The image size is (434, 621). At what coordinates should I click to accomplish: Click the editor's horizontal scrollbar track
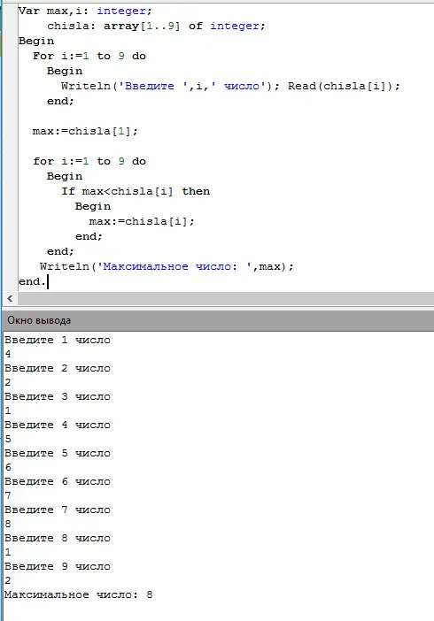click(x=225, y=299)
